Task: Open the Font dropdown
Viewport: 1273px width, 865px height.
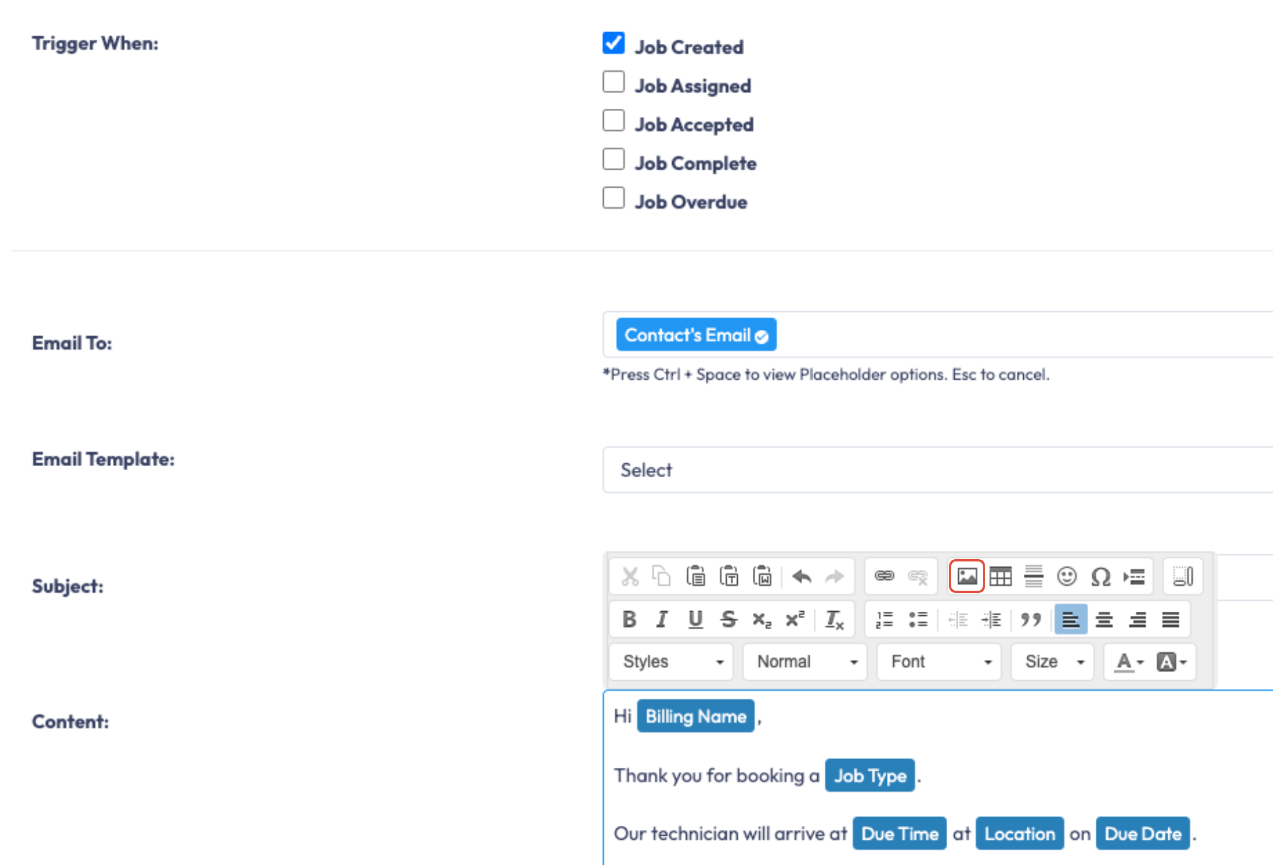Action: pyautogui.click(x=939, y=661)
